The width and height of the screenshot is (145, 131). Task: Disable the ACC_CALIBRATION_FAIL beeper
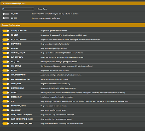click(6, 79)
